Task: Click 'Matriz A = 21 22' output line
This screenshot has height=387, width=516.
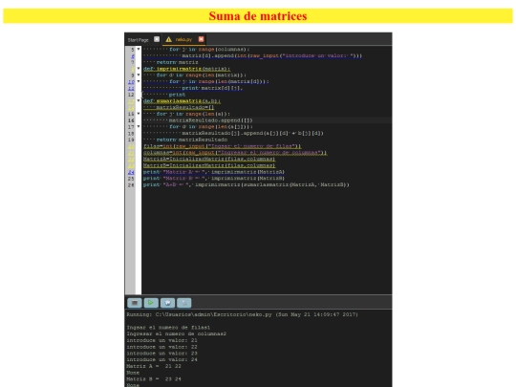Action: click(x=154, y=366)
